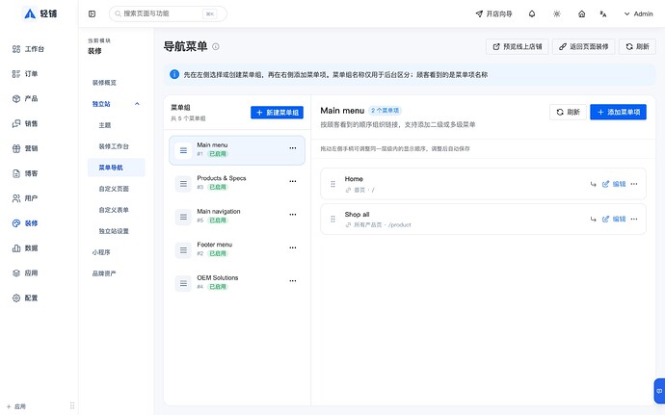Open more options for Main menu group
The image size is (665, 415).
(x=293, y=148)
